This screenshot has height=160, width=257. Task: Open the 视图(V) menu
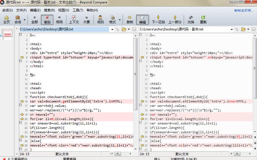(x=64, y=10)
